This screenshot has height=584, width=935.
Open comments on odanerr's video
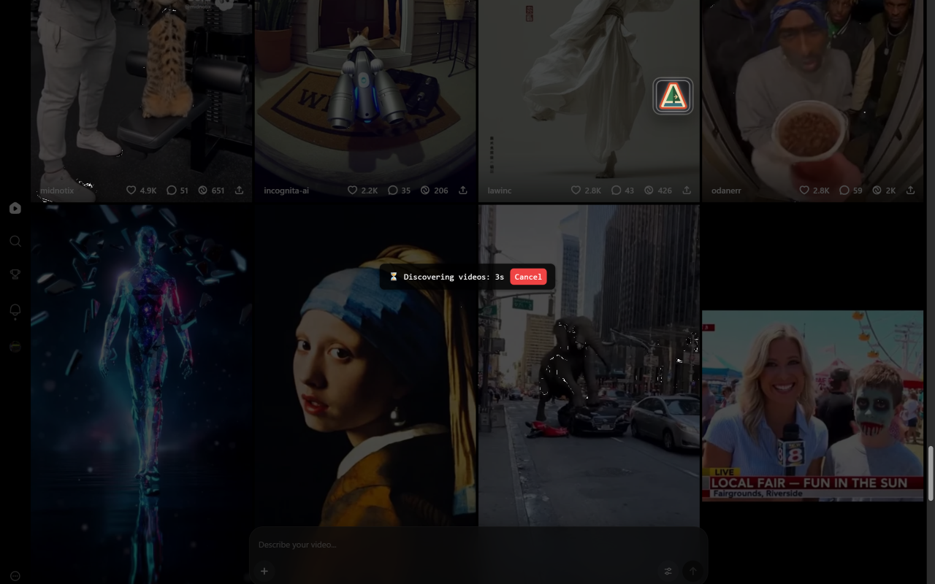coord(844,190)
